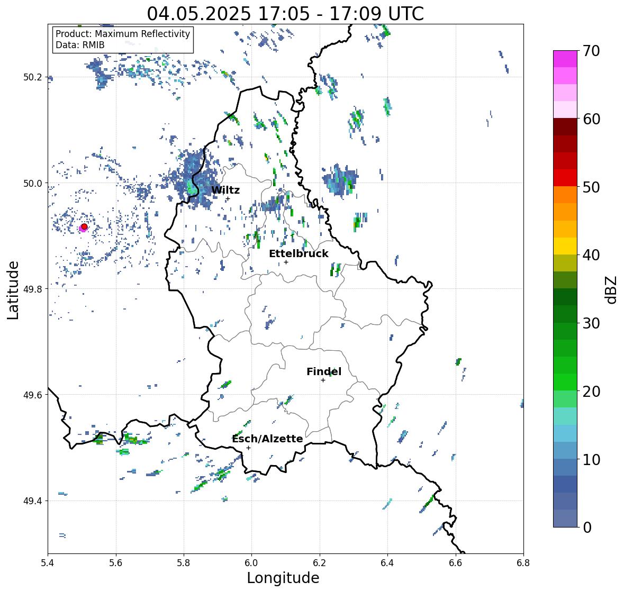Click the magenta top segment of the colorbar
This screenshot has height=591, width=624.
tap(565, 59)
